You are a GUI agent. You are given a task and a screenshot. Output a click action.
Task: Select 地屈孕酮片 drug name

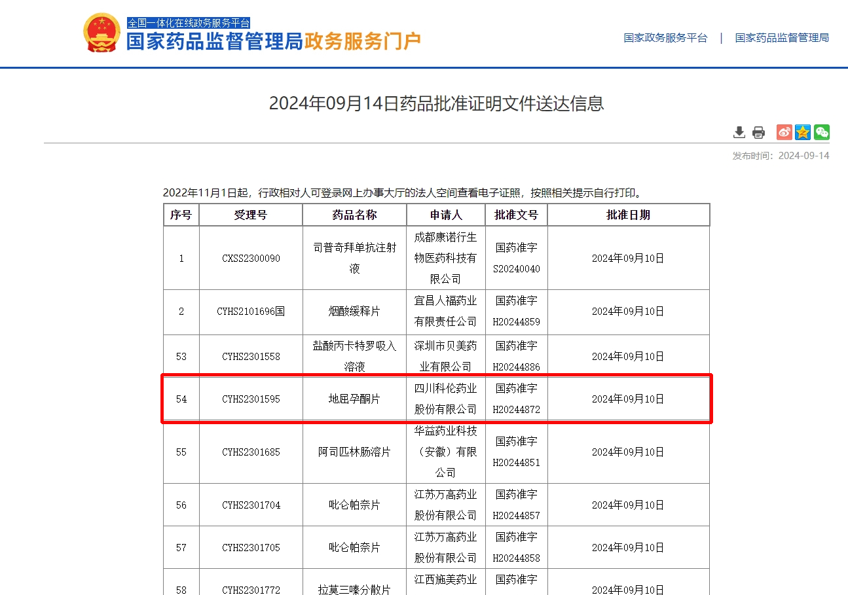coord(354,399)
